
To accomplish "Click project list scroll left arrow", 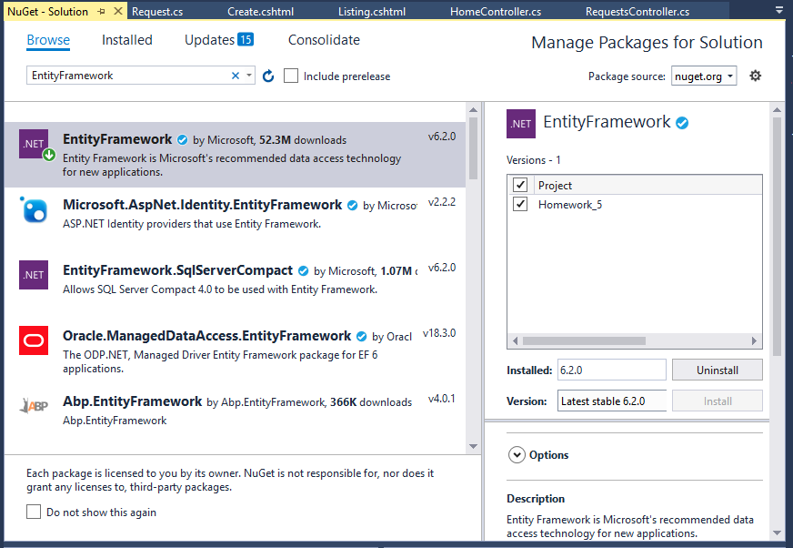I will tap(516, 340).
